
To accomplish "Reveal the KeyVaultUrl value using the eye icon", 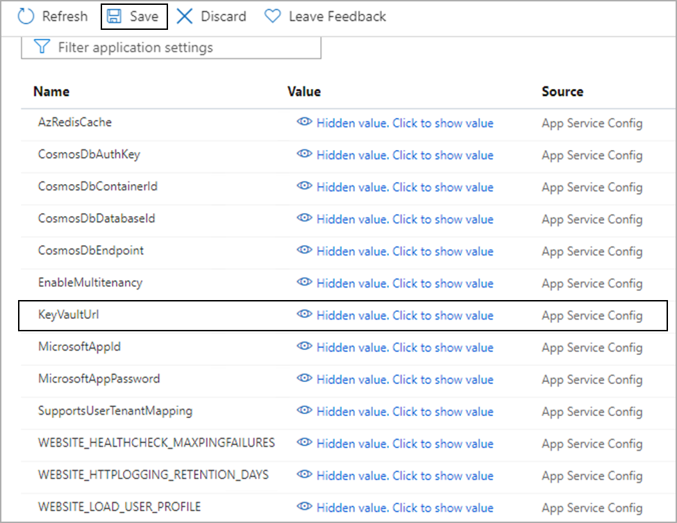I will (x=304, y=315).
